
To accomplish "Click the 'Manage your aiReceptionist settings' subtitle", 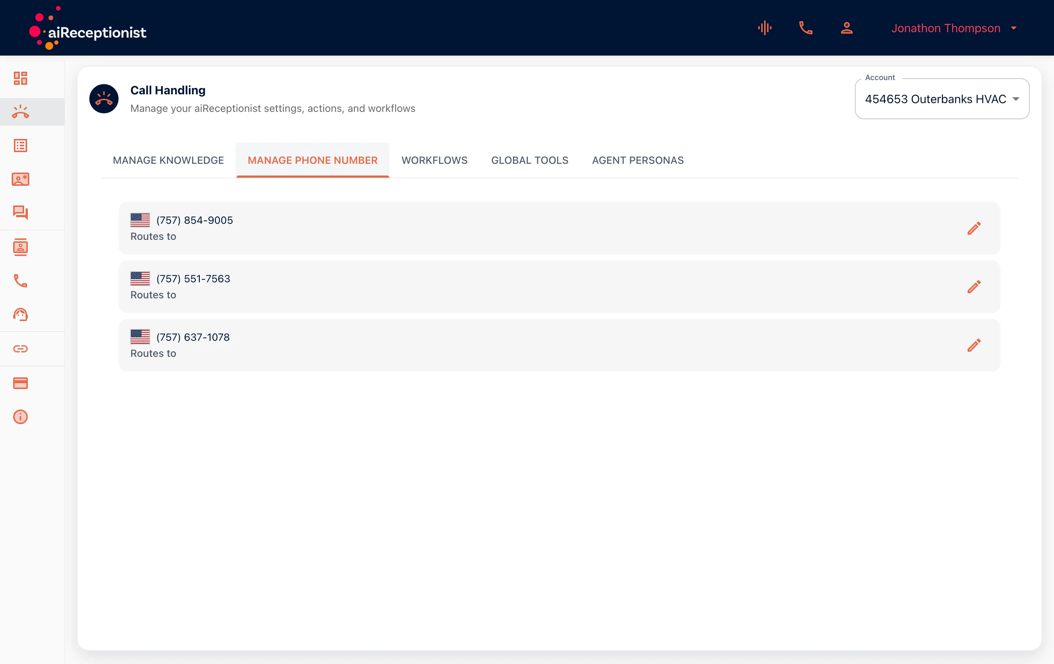I will 273,109.
